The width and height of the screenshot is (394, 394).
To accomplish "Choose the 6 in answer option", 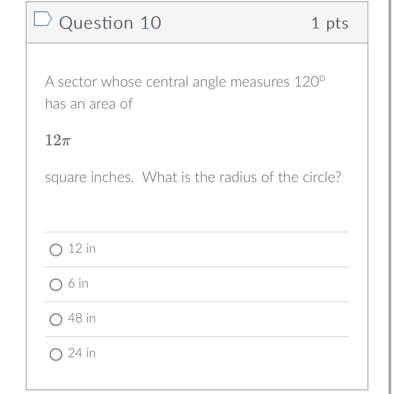I will pyautogui.click(x=56, y=284).
